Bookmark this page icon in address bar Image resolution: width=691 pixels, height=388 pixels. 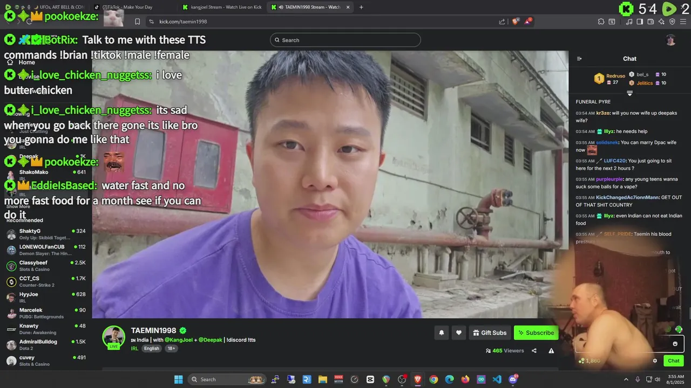137,22
